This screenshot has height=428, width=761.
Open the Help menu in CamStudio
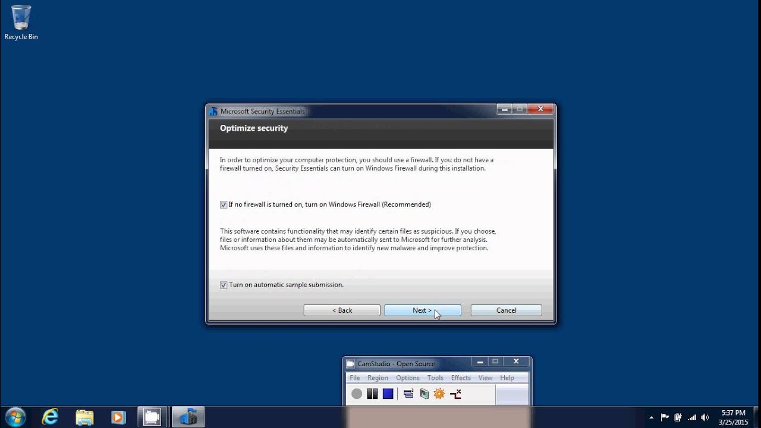click(x=507, y=378)
